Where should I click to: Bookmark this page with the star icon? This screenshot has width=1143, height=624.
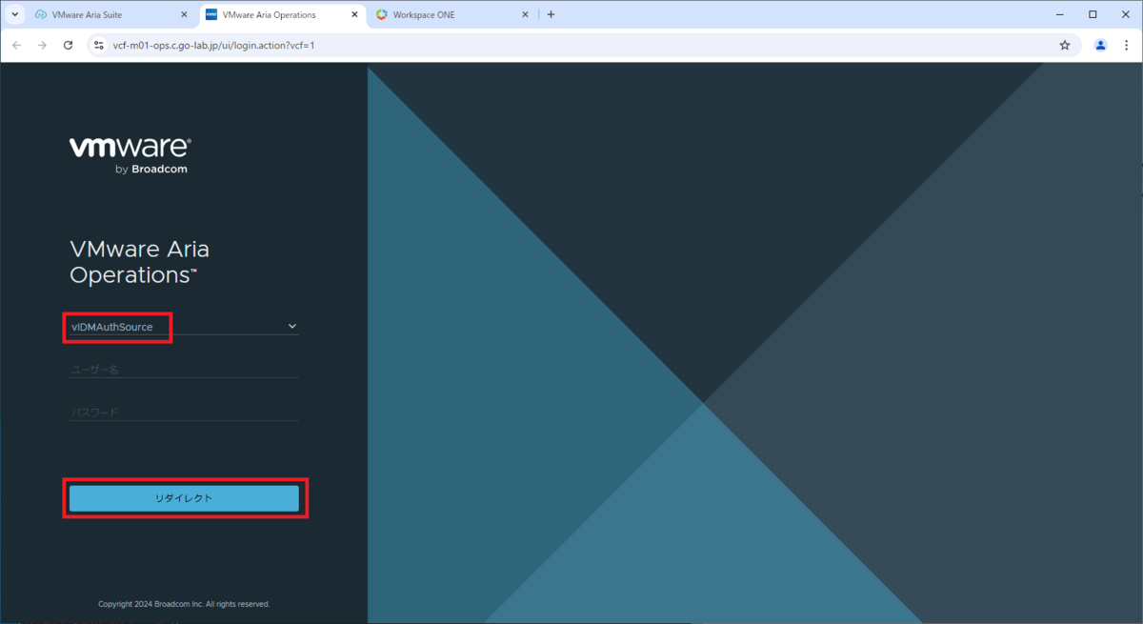coord(1065,45)
